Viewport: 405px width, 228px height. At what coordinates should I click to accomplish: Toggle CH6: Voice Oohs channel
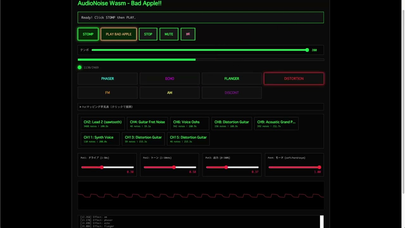tap(190, 123)
